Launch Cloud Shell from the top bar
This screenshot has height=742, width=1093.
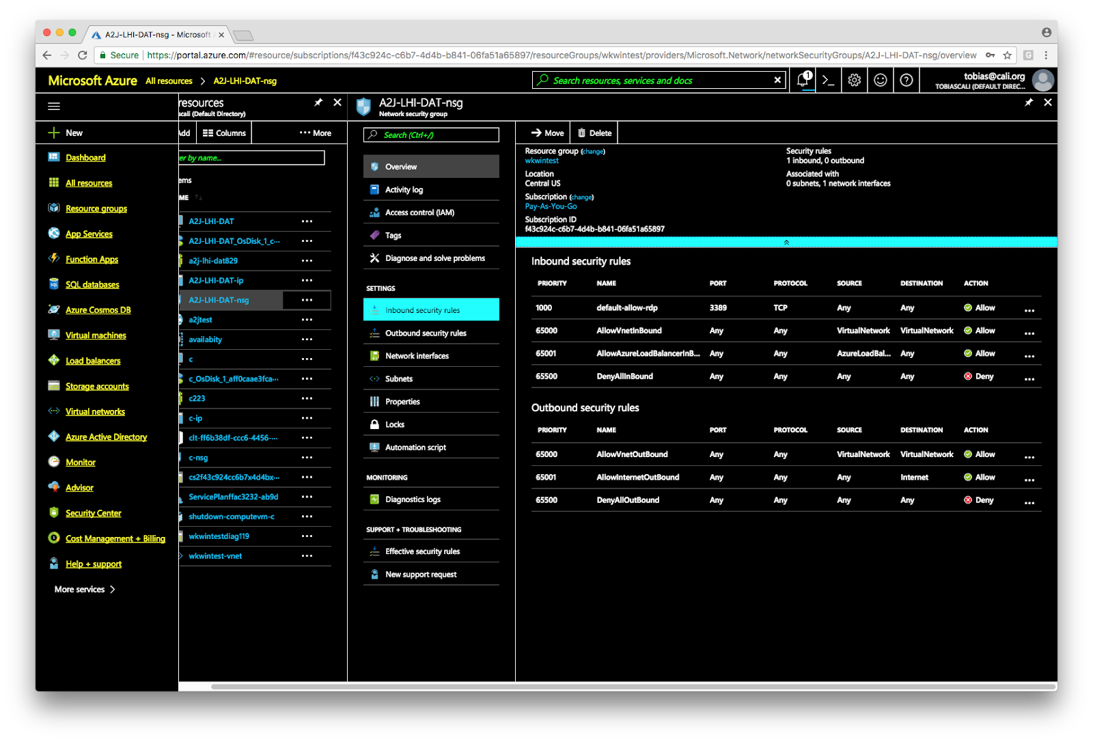[x=829, y=80]
